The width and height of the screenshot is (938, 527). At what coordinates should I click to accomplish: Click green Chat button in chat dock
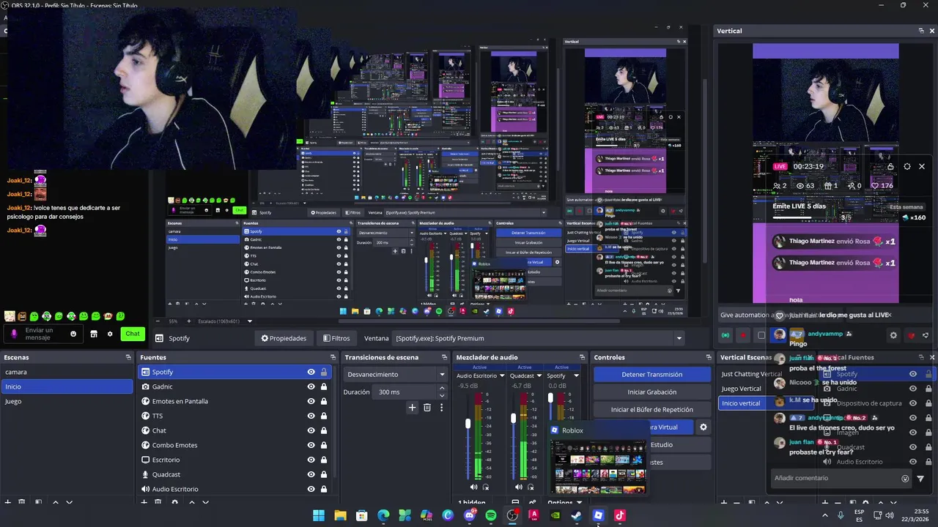tap(132, 334)
